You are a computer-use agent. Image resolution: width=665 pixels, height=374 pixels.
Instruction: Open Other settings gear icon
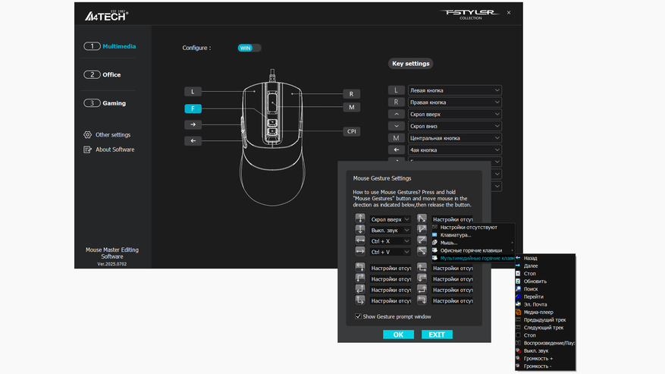tap(87, 134)
